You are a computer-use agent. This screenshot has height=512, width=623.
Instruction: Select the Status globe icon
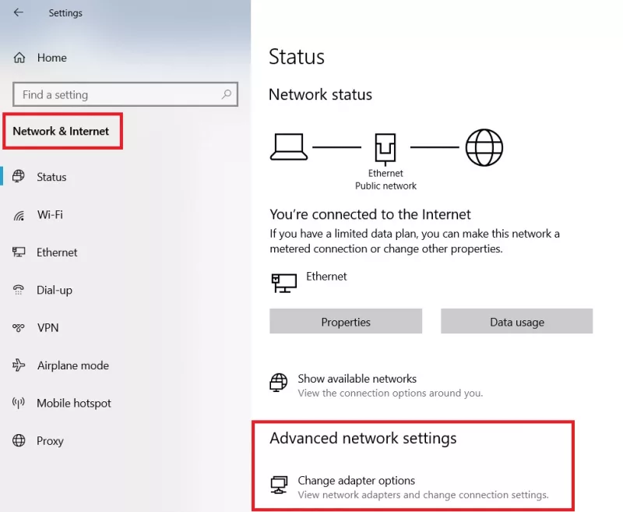[x=19, y=177]
